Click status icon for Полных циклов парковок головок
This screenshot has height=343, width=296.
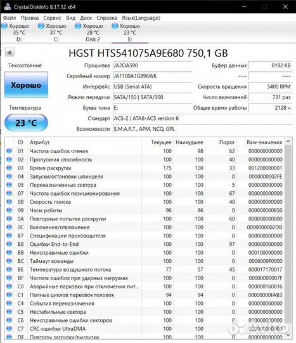coord(9,295)
